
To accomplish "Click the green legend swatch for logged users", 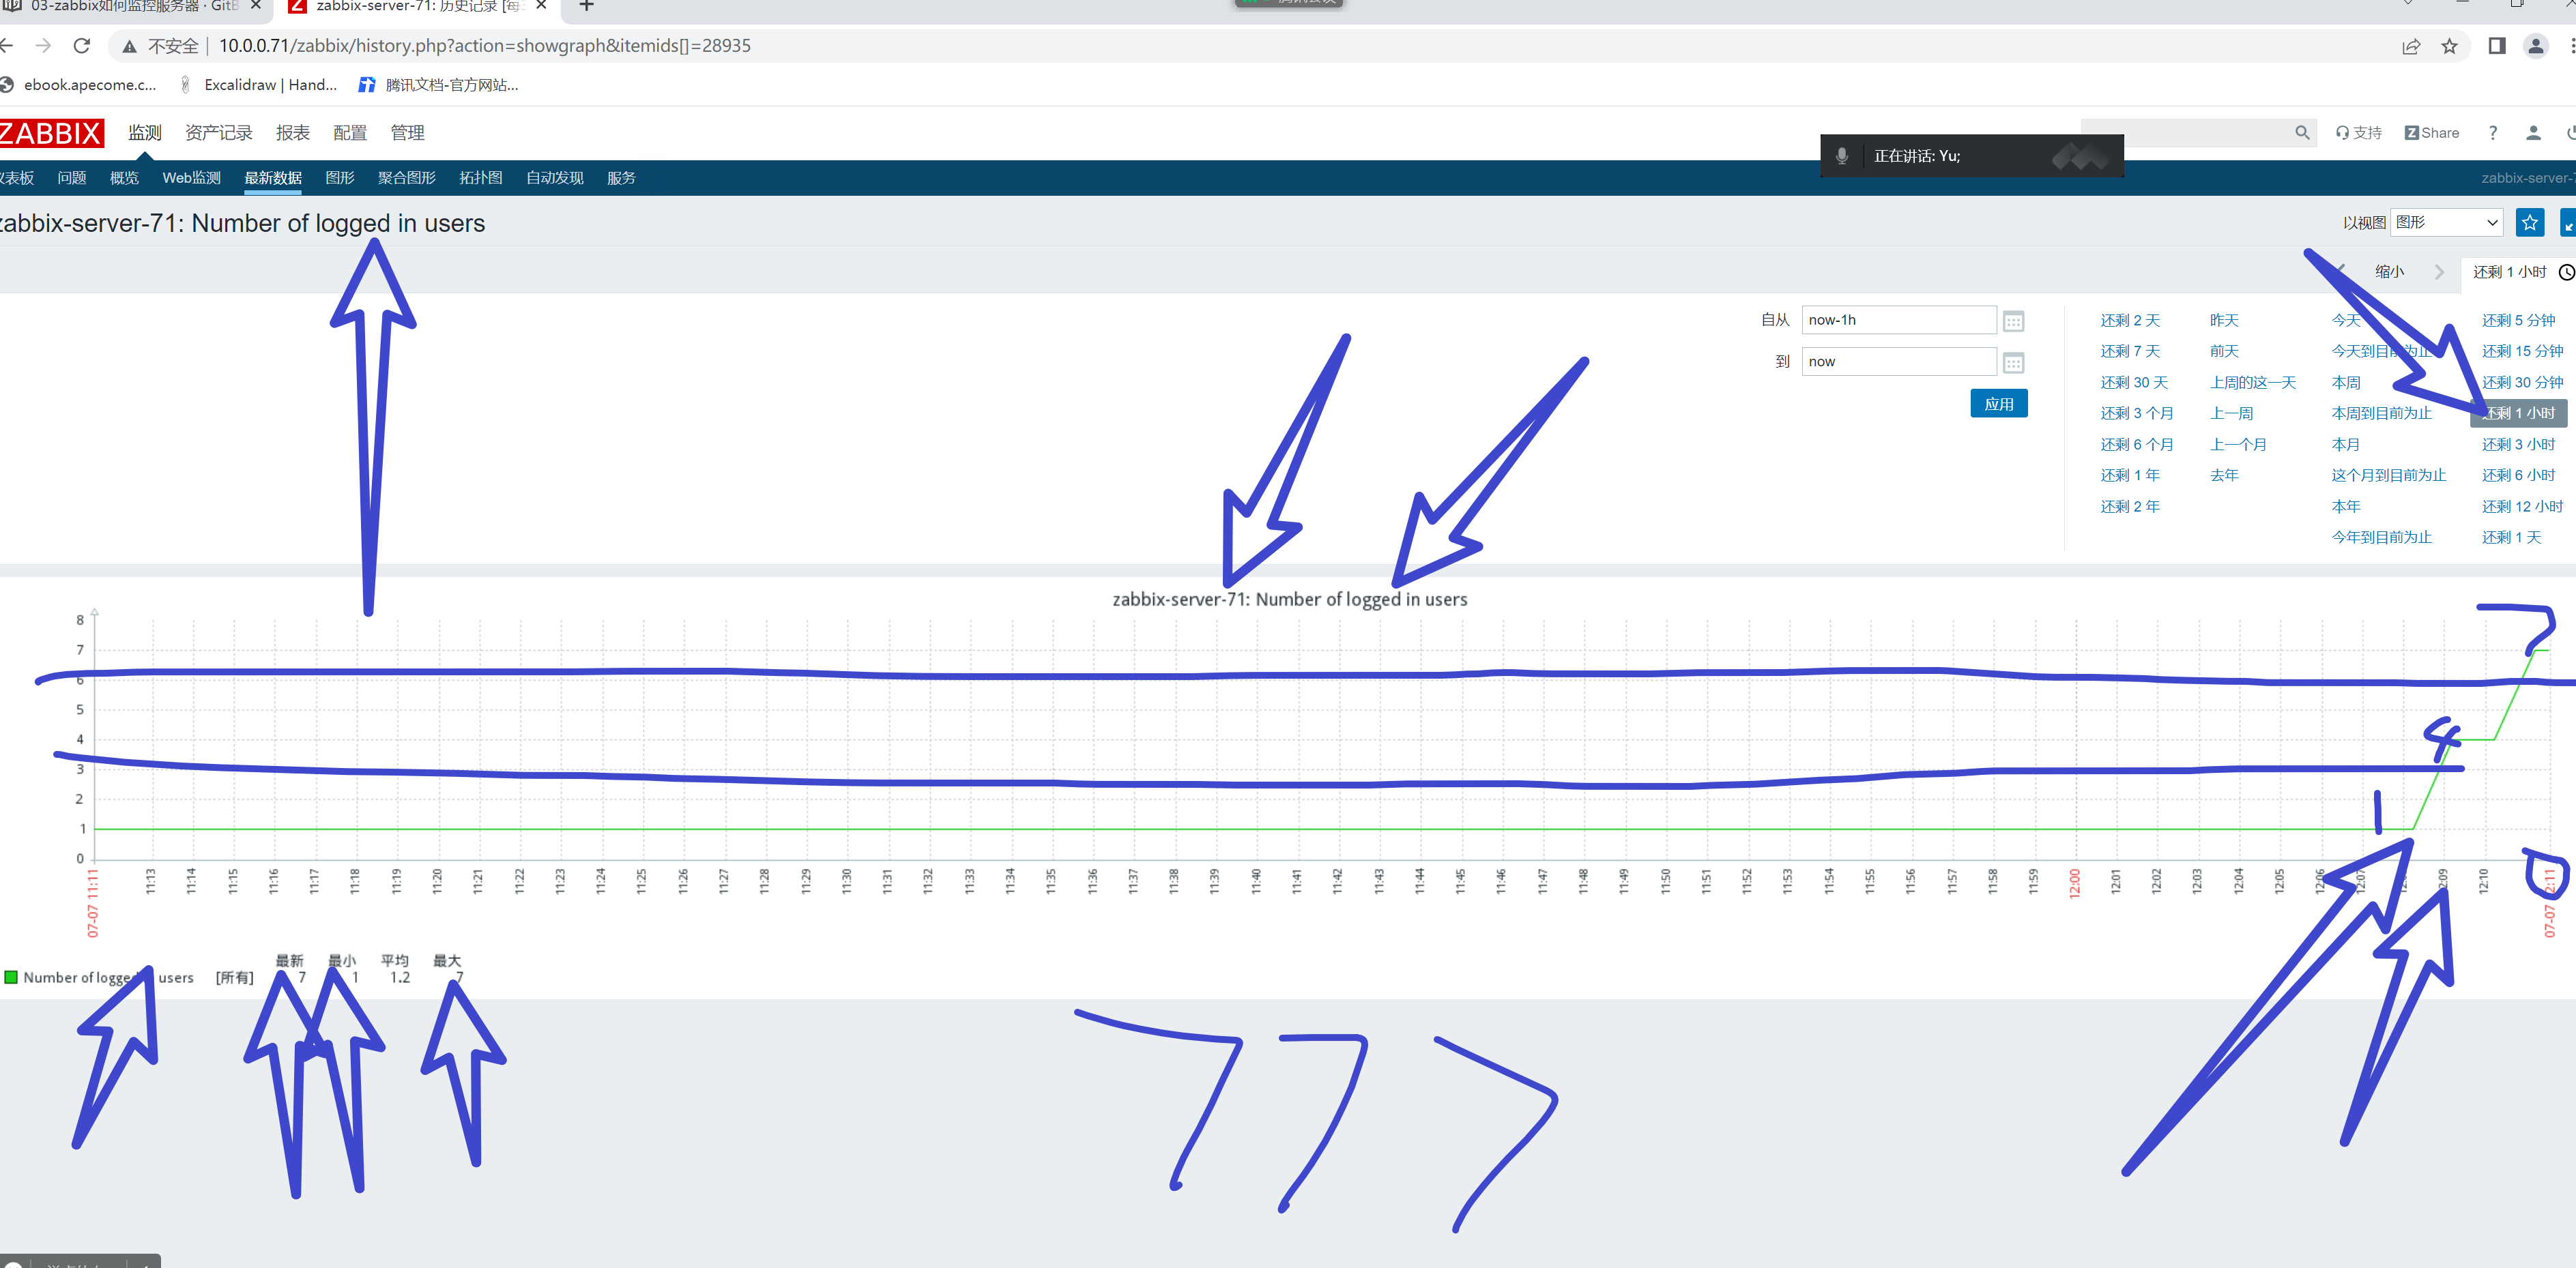I will [x=11, y=977].
